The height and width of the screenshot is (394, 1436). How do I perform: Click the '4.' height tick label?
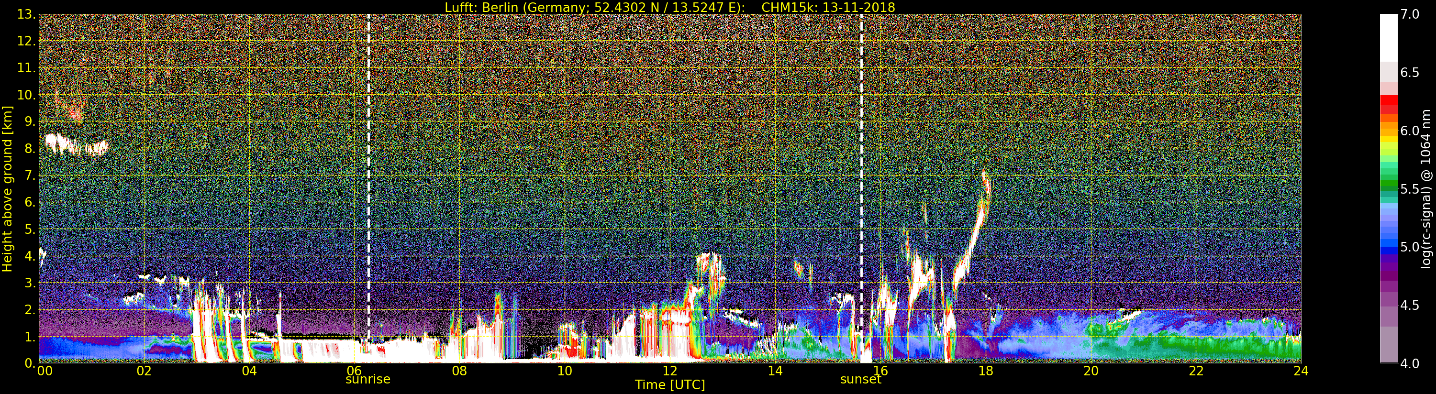[30, 256]
